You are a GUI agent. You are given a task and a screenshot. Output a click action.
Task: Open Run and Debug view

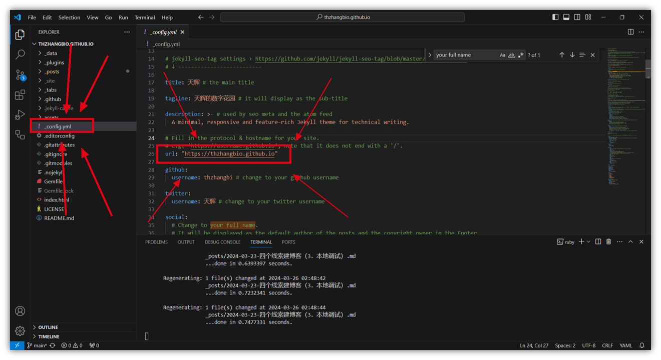pyautogui.click(x=20, y=114)
